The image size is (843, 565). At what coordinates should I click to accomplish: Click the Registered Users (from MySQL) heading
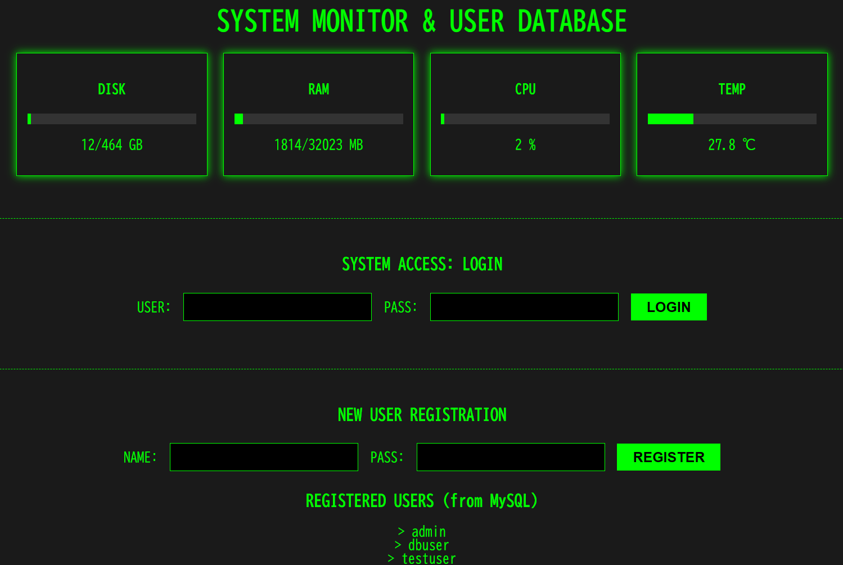pos(422,501)
